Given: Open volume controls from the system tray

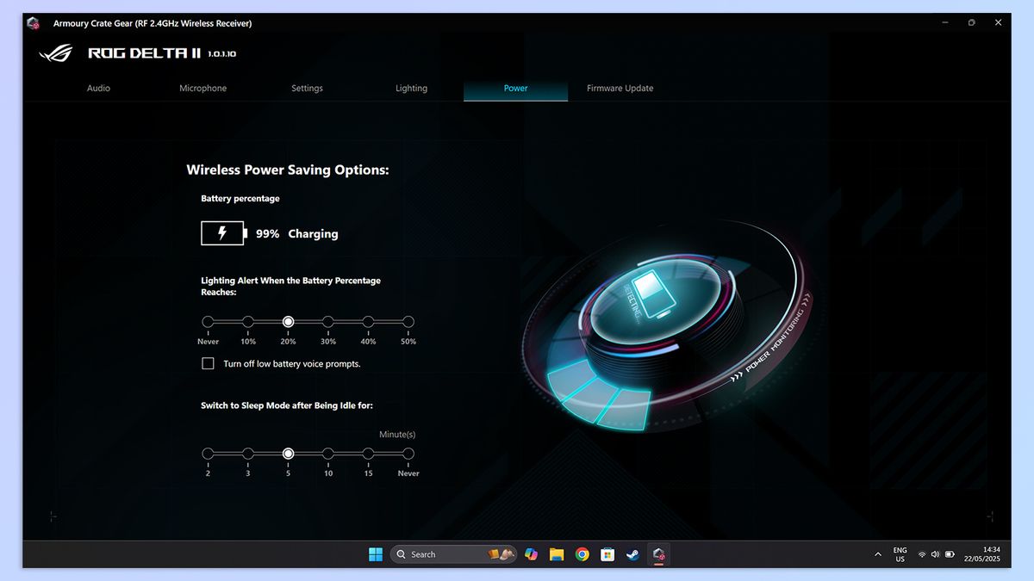Looking at the screenshot, I should pyautogui.click(x=936, y=554).
